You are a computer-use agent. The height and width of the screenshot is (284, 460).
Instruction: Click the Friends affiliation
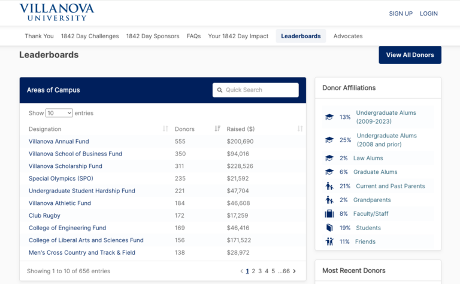coord(365,242)
